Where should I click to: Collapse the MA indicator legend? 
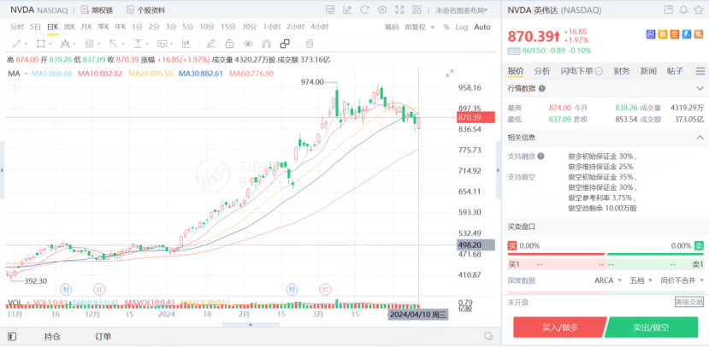click(x=15, y=85)
